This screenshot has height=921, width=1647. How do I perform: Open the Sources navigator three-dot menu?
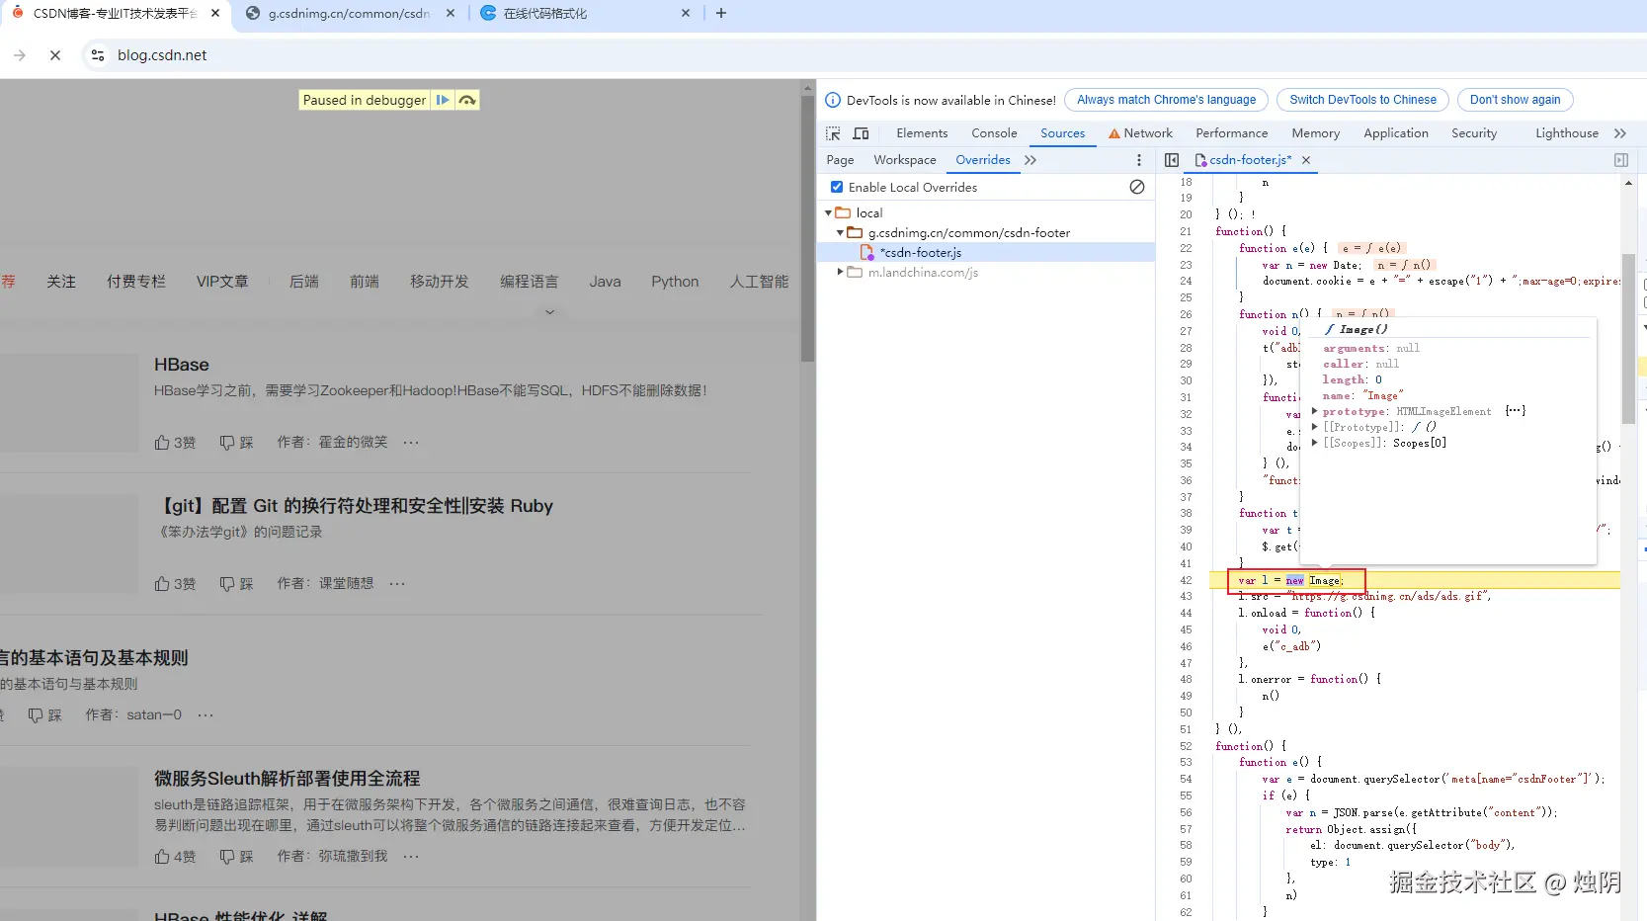pos(1139,160)
